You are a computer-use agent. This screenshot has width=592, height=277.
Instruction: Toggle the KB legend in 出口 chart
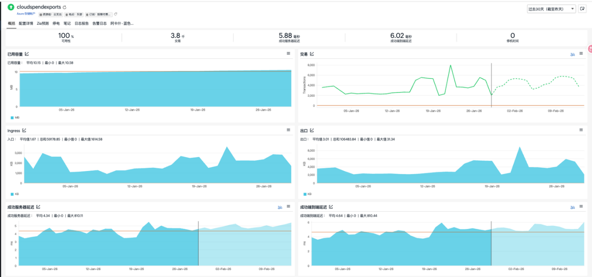[307, 193]
